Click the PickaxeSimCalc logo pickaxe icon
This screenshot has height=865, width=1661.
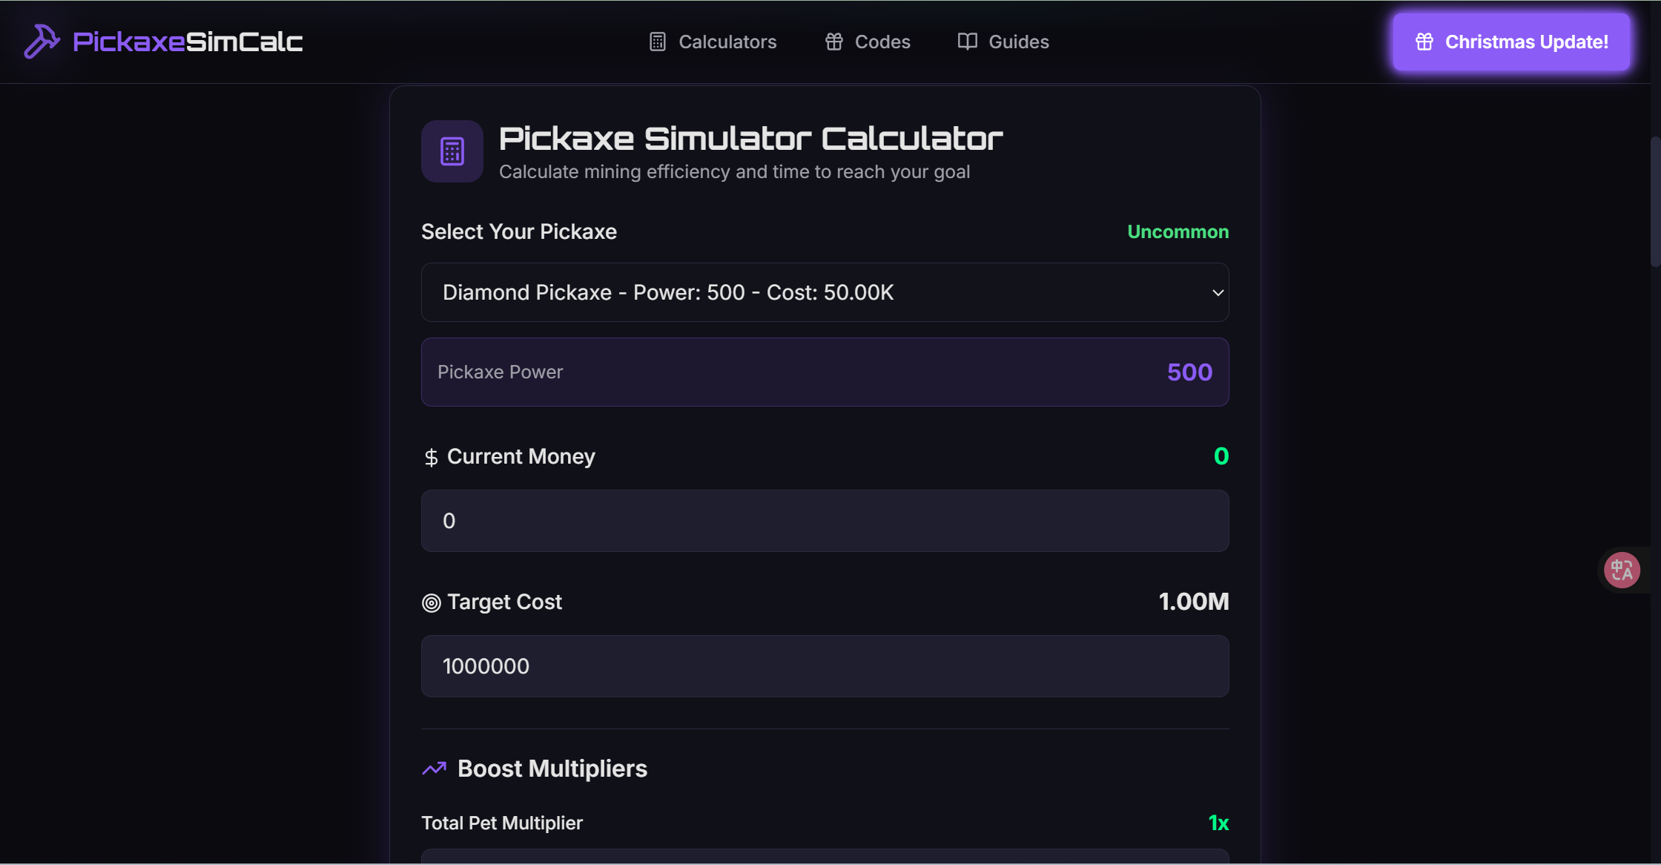(x=42, y=42)
